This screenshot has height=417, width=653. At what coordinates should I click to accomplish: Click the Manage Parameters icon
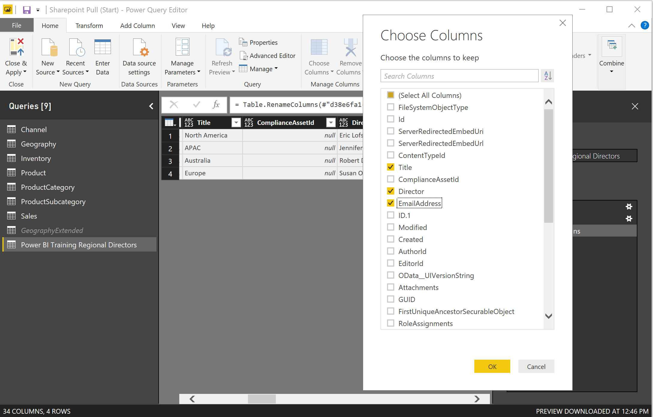tap(182, 47)
